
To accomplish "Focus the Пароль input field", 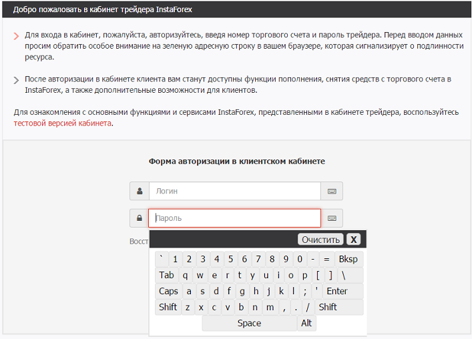I will coord(234,218).
